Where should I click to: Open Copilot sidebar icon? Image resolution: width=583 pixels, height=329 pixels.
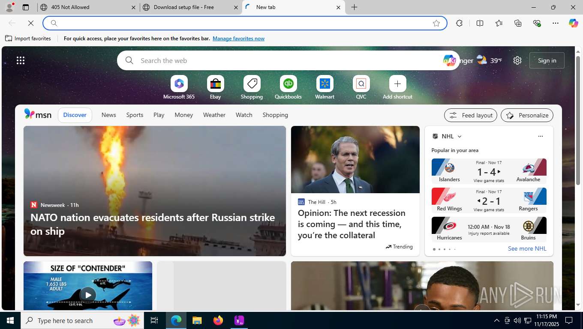click(x=574, y=23)
